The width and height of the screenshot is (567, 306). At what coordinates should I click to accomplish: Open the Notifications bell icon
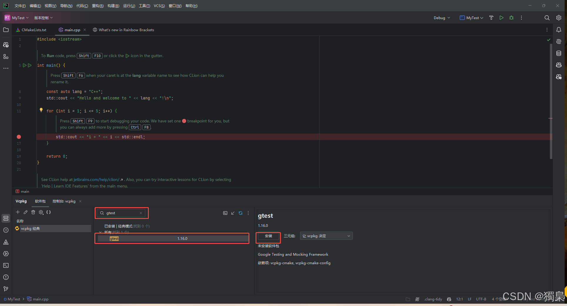point(559,30)
